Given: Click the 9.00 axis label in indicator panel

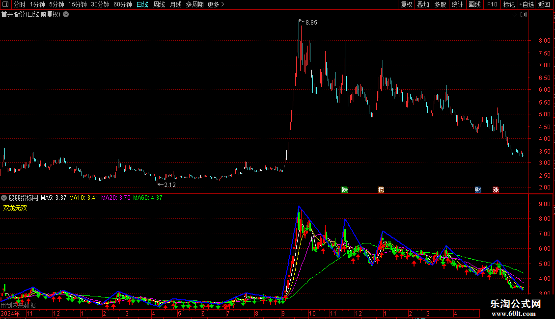Looking at the screenshot, I should (x=544, y=204).
